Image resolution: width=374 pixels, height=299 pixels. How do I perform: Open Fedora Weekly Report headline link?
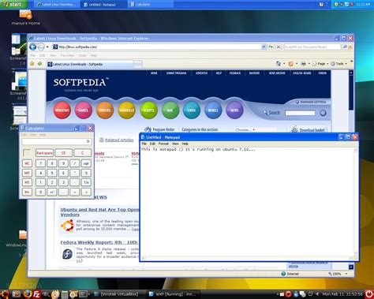(x=99, y=242)
